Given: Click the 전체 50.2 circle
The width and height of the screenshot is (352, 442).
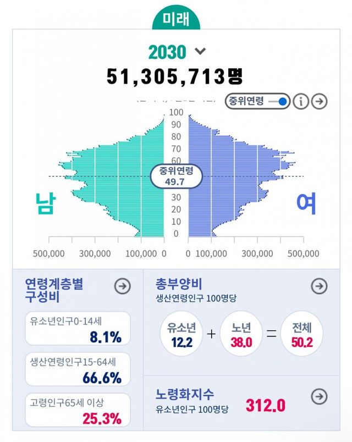Looking at the screenshot, I should tap(302, 334).
